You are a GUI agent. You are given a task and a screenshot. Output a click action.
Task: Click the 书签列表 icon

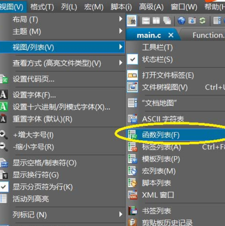point(133,211)
